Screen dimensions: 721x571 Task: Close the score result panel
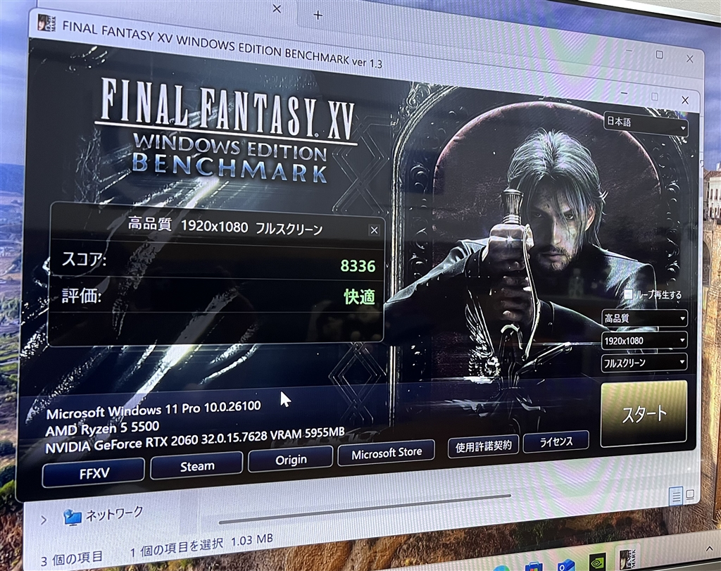coord(375,230)
